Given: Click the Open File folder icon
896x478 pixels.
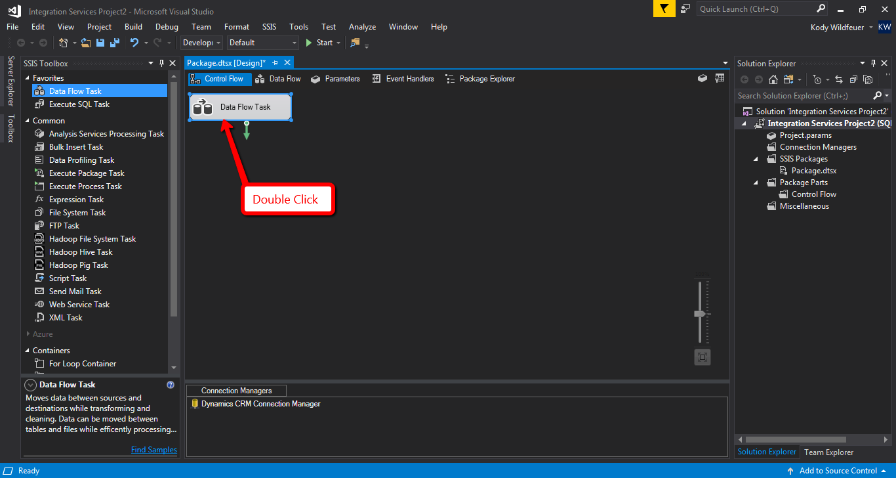Looking at the screenshot, I should pos(87,43).
